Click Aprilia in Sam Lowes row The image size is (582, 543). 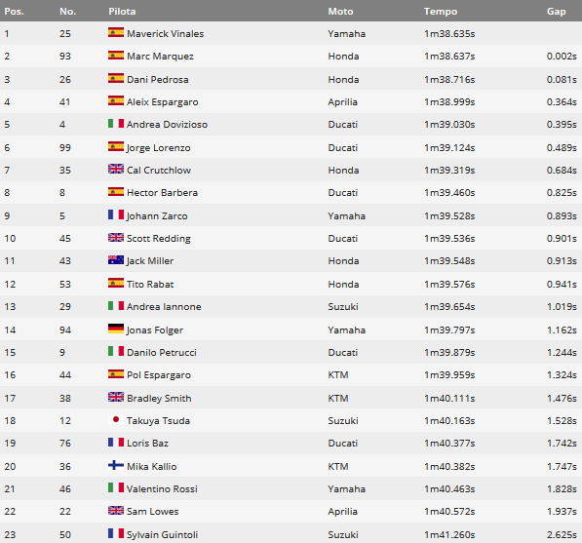[342, 512]
